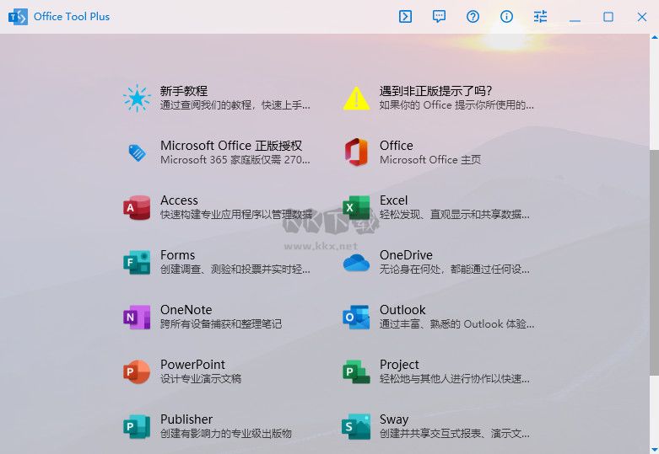Image resolution: width=659 pixels, height=454 pixels.
Task: Open Sway via its green icon
Action: point(356,427)
